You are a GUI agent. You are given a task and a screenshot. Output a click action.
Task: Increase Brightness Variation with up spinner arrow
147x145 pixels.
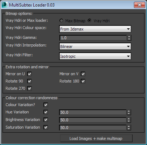(129, 119)
